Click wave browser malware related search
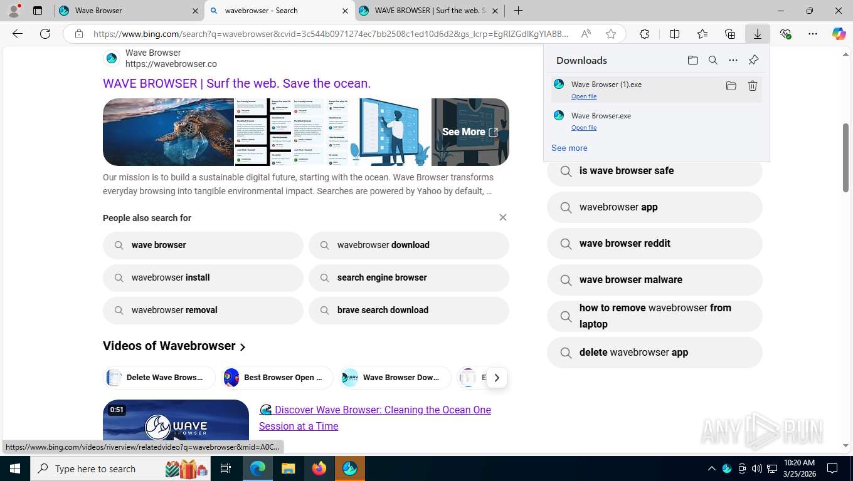Image resolution: width=853 pixels, height=481 pixels. 655,280
